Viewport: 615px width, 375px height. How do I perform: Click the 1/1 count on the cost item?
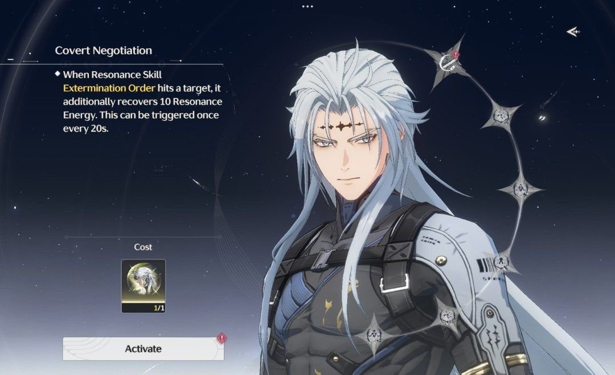[x=159, y=308]
